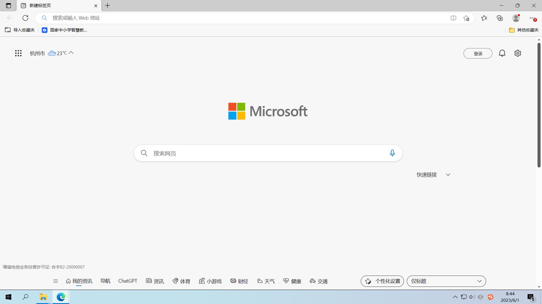The image size is (542, 304).
Task: Expand the 快速链接 chevron
Action: pos(448,175)
